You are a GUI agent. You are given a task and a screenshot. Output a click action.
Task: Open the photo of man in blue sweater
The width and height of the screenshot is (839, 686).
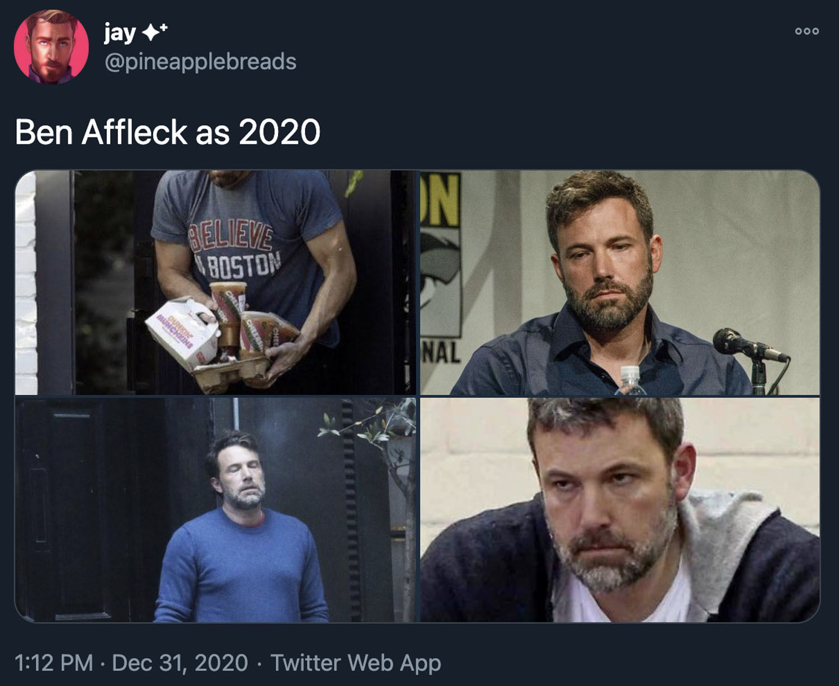click(x=215, y=509)
